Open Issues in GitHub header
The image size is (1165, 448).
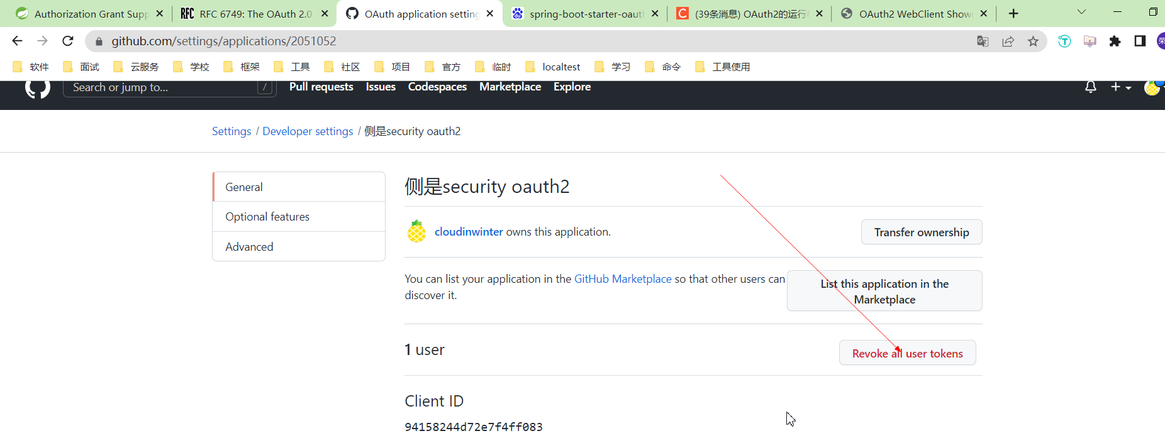381,87
